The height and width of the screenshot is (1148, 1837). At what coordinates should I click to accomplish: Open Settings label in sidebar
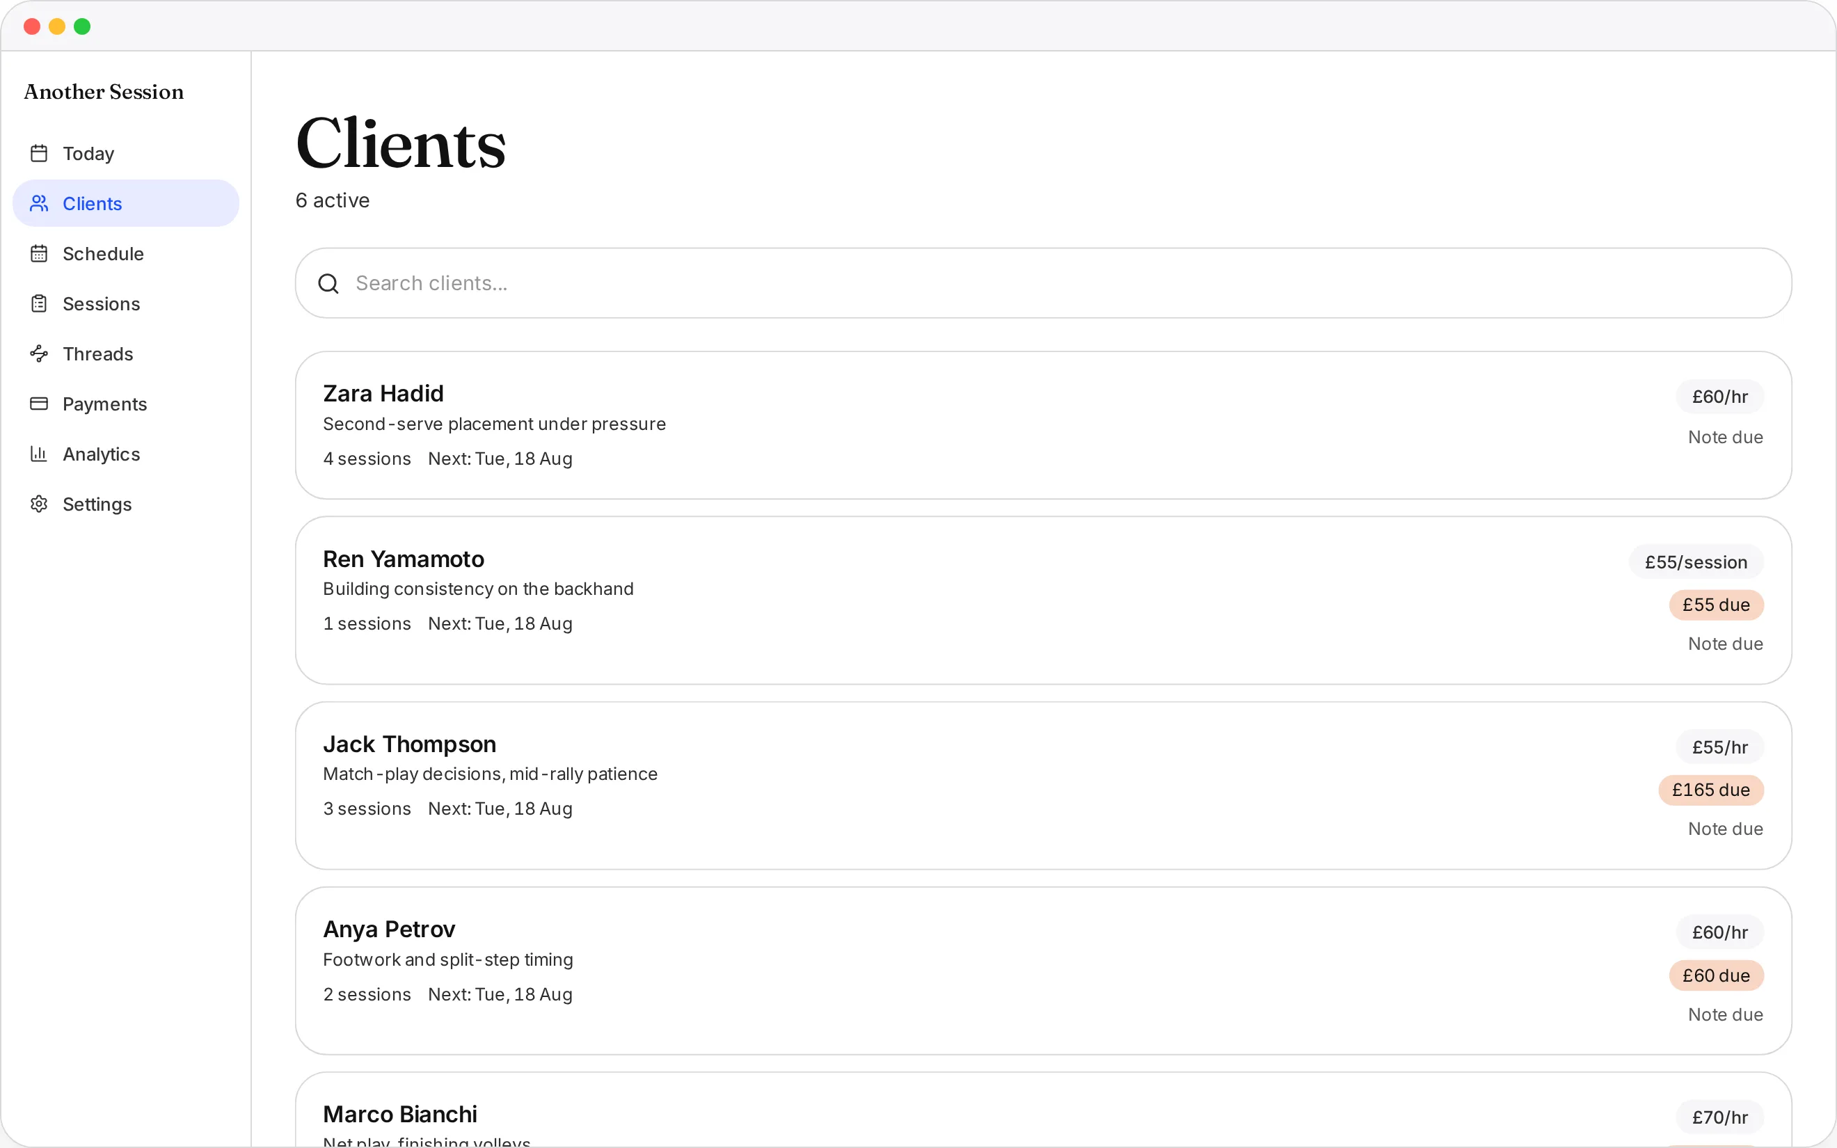(97, 504)
